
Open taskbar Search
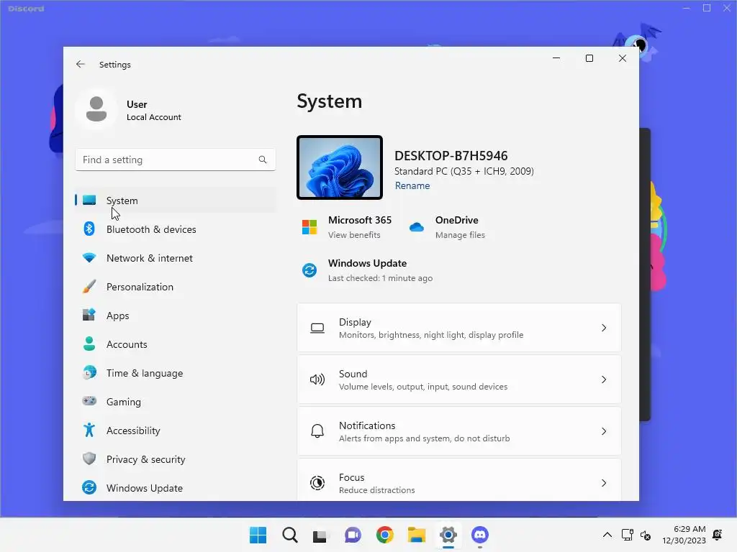(x=290, y=535)
